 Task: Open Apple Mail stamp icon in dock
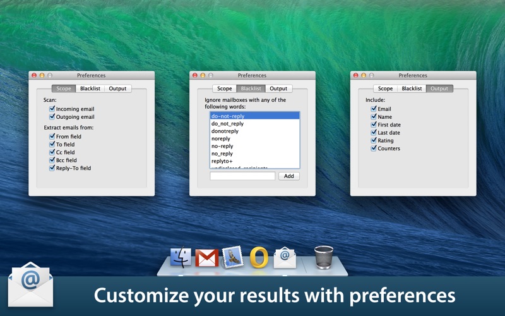(x=232, y=257)
